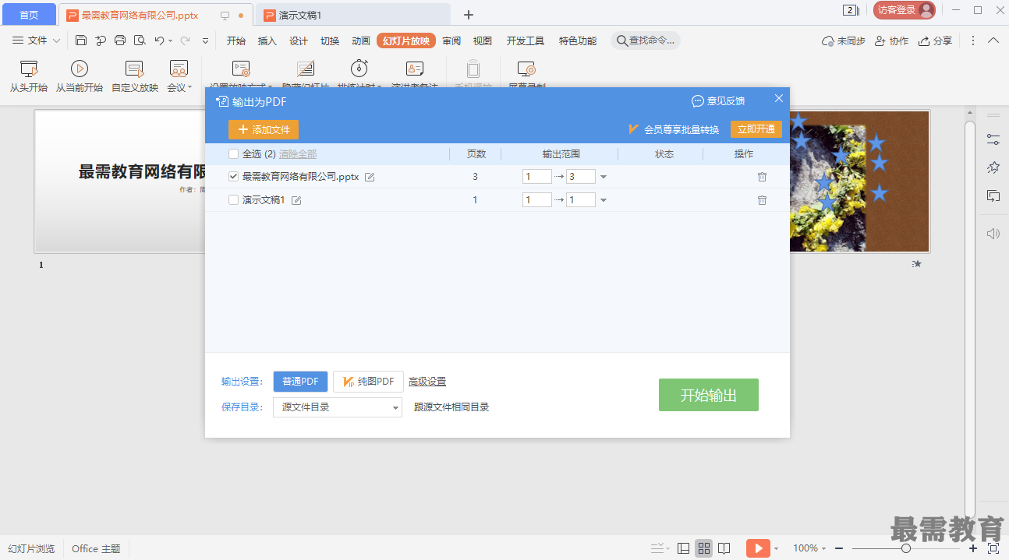Screen dimensions: 1009x560
Task: Expand output range dropdown for 演示文稿1
Action: pyautogui.click(x=603, y=201)
